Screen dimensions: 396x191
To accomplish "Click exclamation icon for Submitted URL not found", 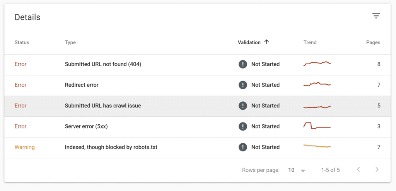I will 243,64.
